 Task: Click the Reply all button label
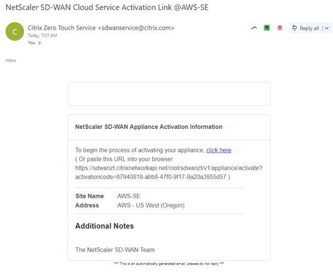tap(309, 28)
